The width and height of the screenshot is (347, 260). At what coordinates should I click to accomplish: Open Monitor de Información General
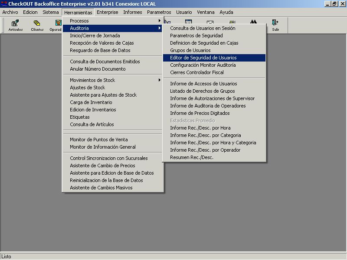point(112,147)
